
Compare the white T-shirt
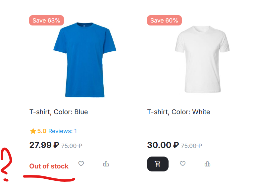(x=208, y=164)
